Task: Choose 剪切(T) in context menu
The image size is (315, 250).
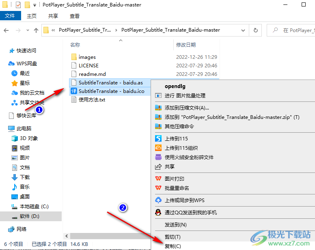Action: coord(173,237)
